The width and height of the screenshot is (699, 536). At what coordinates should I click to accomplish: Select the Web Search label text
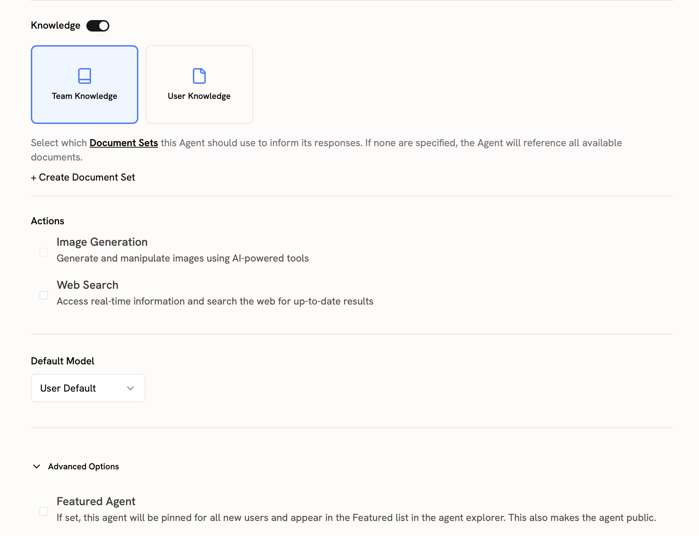(x=87, y=285)
